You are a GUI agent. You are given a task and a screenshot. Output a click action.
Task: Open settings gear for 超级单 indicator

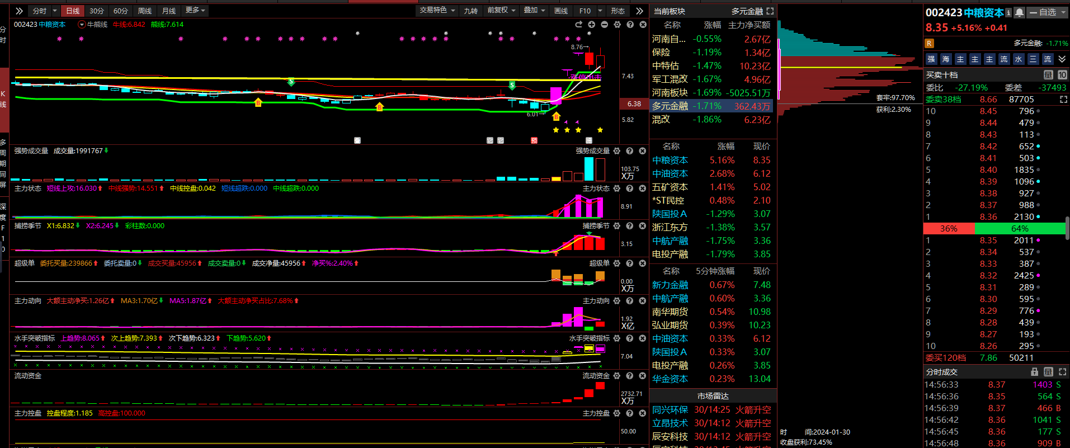(x=616, y=263)
